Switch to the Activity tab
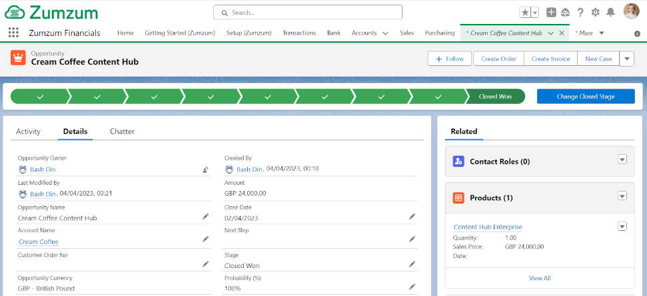Screen dimensions: 647x296 (x=28, y=132)
